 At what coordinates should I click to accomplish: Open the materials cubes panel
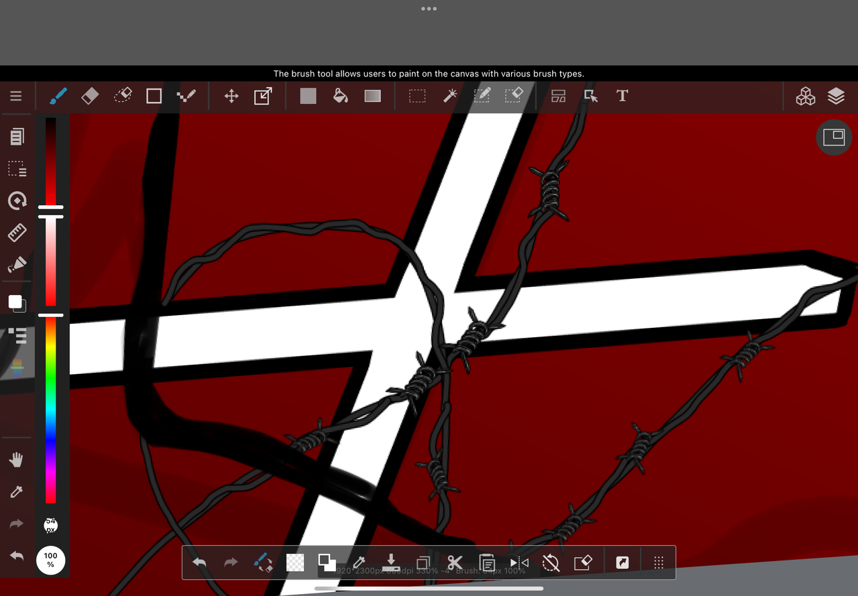coord(806,96)
